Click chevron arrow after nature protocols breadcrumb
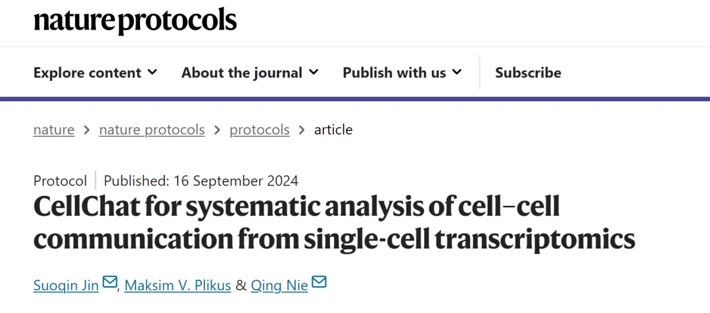Image resolution: width=710 pixels, height=313 pixels. click(x=217, y=130)
